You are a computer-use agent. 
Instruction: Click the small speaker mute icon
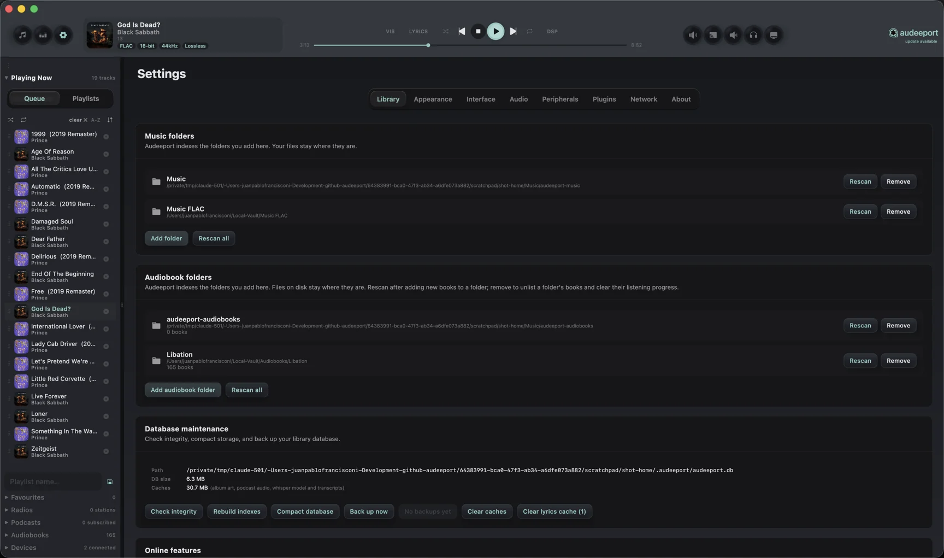pos(733,35)
